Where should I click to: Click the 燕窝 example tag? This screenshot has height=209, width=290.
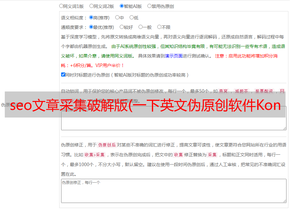click(x=223, y=91)
